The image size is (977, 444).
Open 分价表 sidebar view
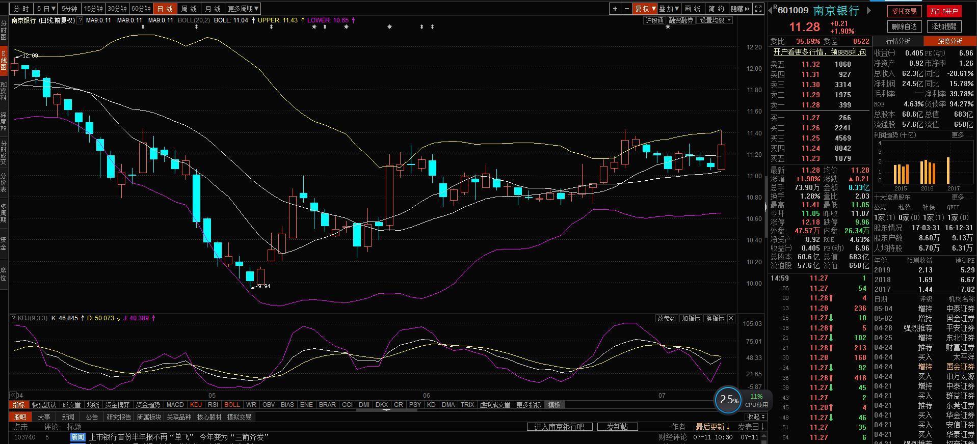[x=4, y=182]
